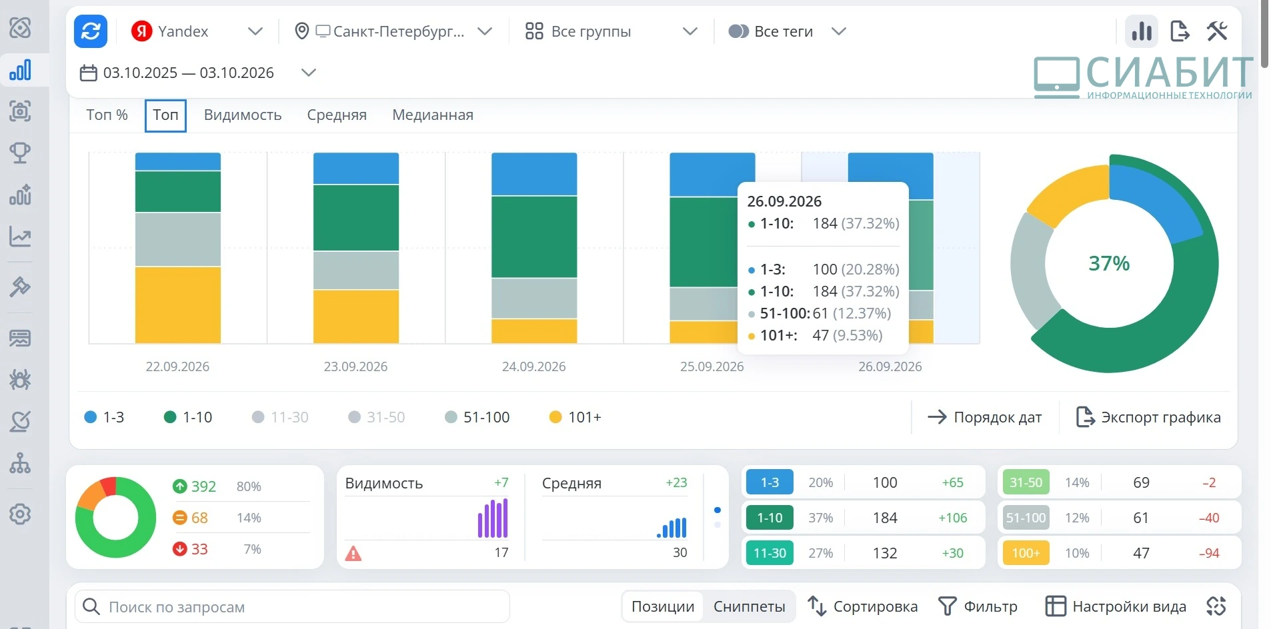
Task: Open the tools wrench icon in header
Action: (x=1217, y=31)
